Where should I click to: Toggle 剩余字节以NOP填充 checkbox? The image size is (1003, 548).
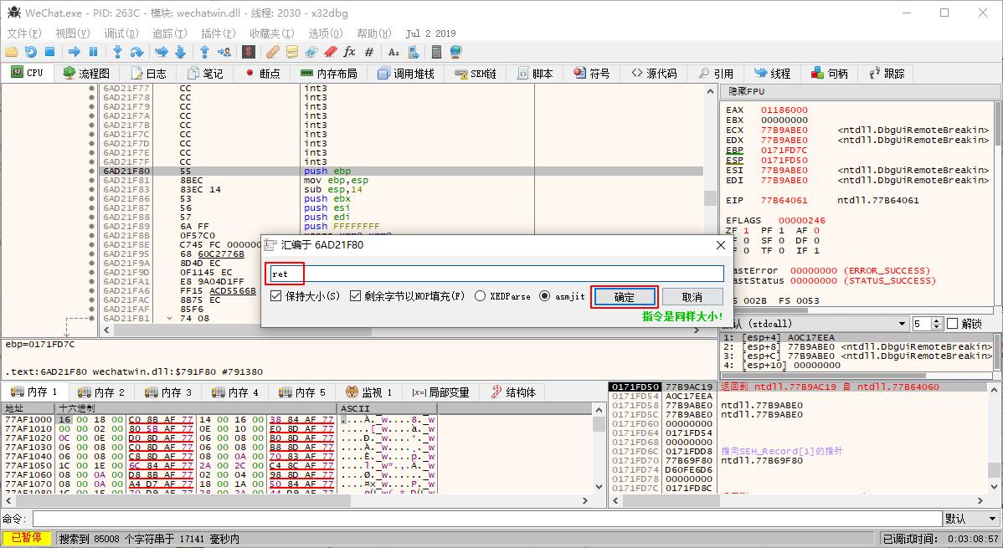point(355,296)
